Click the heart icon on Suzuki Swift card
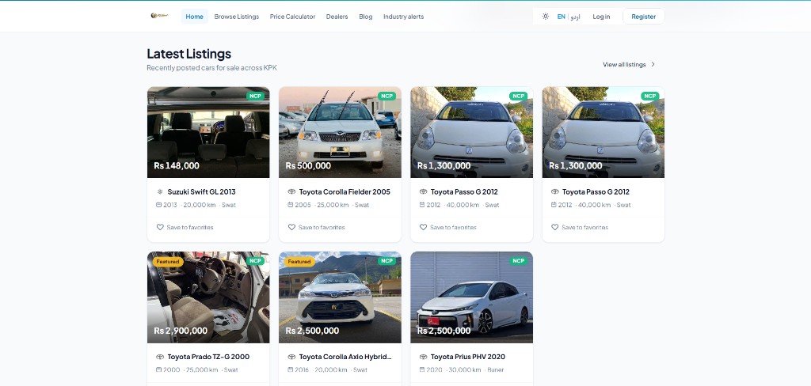Viewport: 811px width, 386px height. click(x=160, y=227)
